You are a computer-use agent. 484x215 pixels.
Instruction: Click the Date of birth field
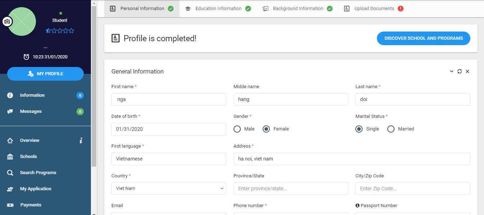tap(169, 129)
